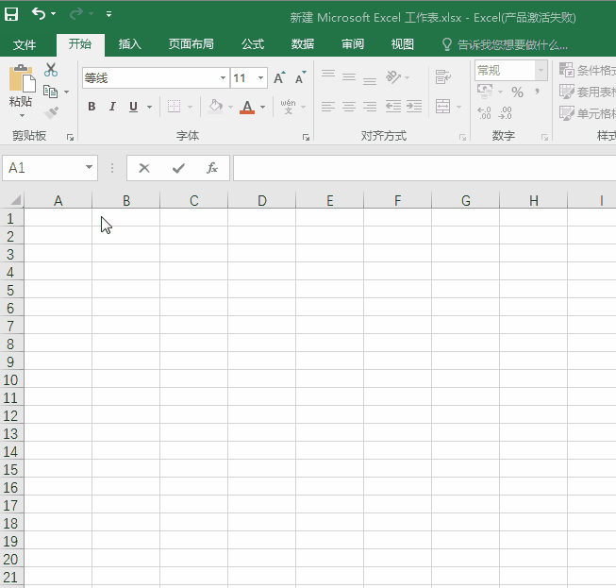
Task: Open Customize Quick Access Toolbar menu
Action: pyautogui.click(x=108, y=14)
